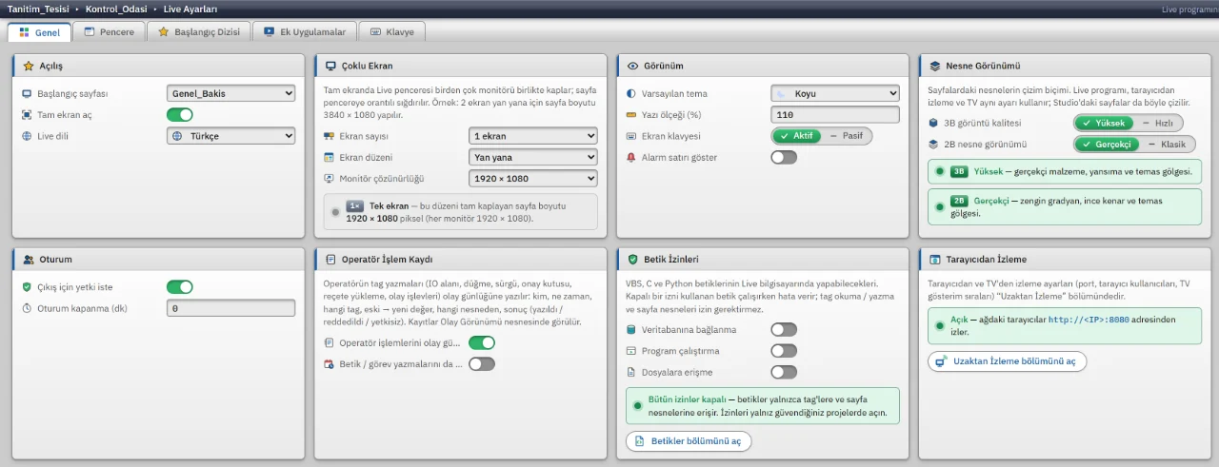Open the Monitör çözünürlüğü dropdown
The width and height of the screenshot is (1219, 467).
[532, 178]
